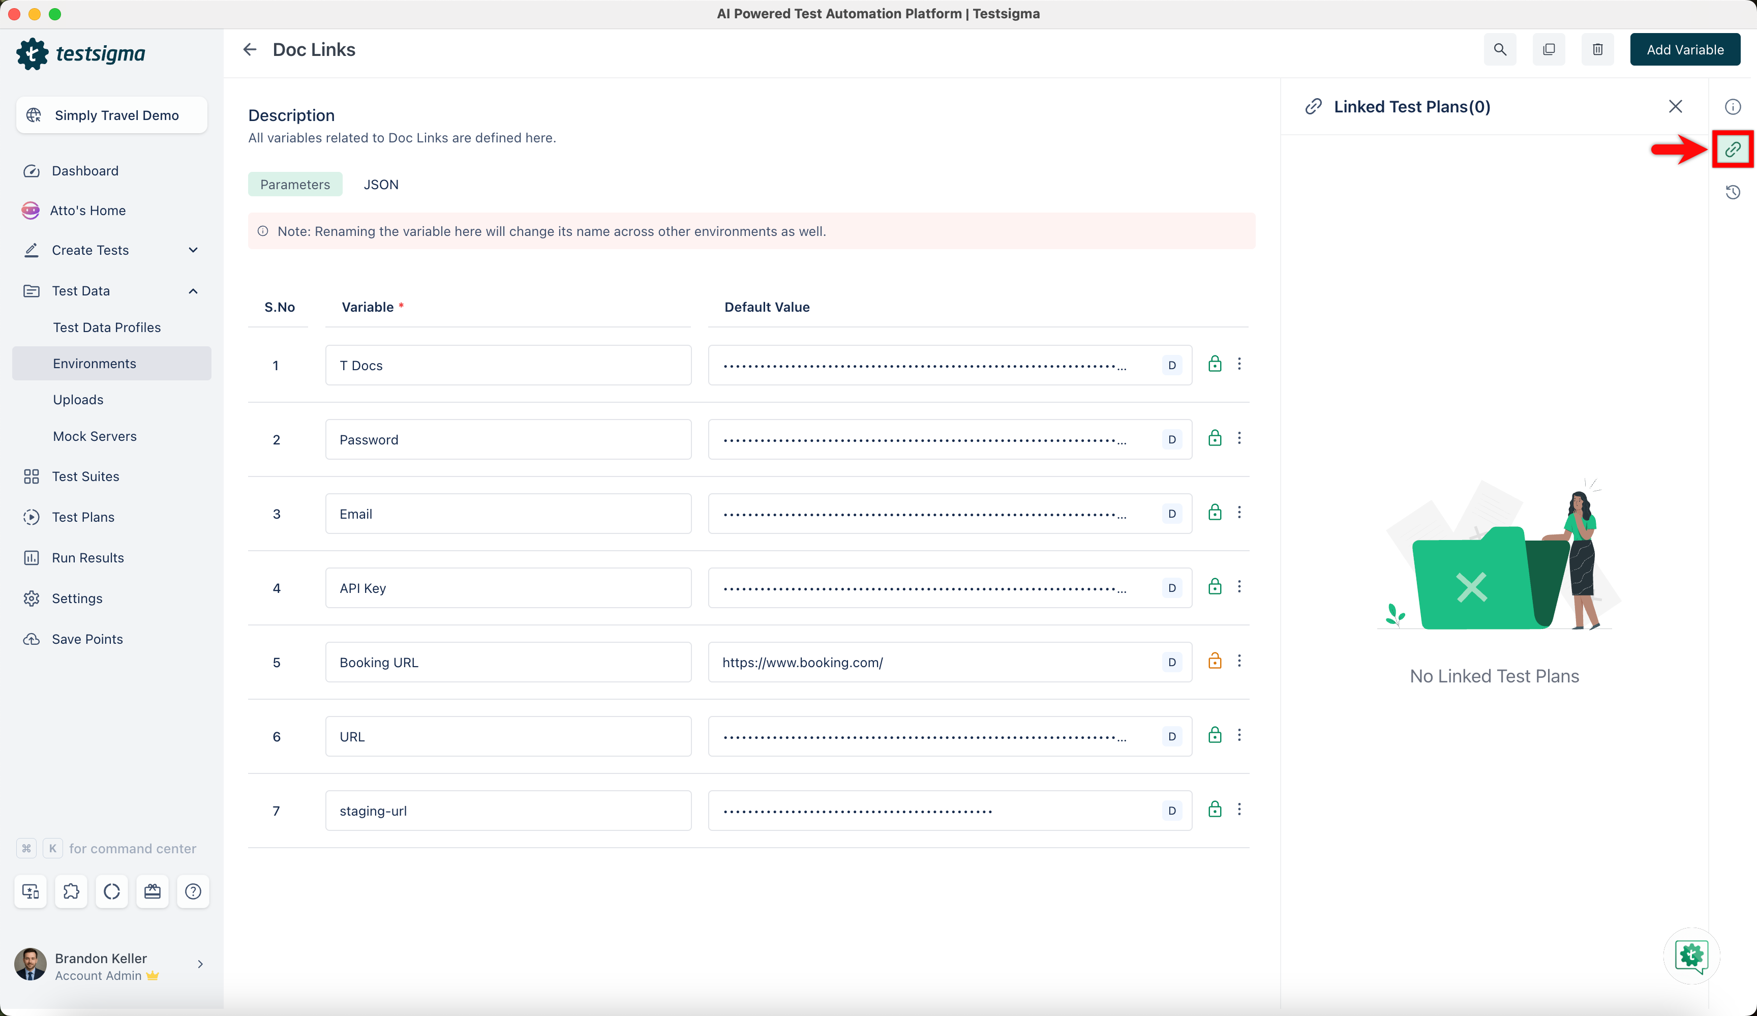This screenshot has height=1016, width=1757.
Task: Click the Test Suites grid icon
Action: [32, 476]
